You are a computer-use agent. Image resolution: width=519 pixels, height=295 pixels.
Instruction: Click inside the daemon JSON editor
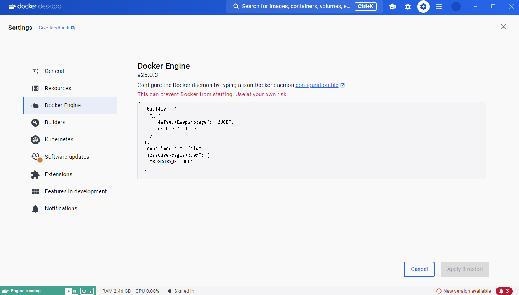311,141
